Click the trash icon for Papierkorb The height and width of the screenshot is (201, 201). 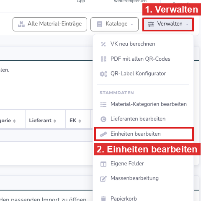(103, 198)
